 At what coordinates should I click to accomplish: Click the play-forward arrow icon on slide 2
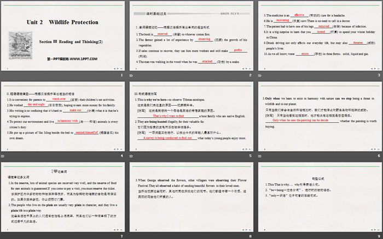click(246, 69)
